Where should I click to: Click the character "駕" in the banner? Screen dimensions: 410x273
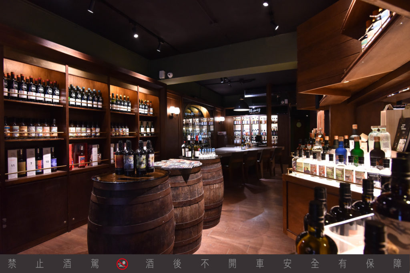94,263
